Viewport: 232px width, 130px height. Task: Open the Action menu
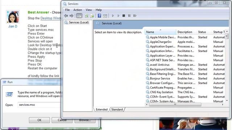point(78,10)
